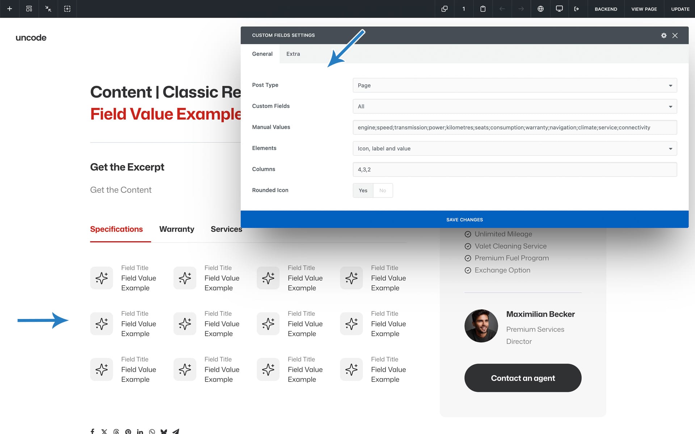Set Rounded Icon to Yes
695x434 pixels.
[363, 191]
